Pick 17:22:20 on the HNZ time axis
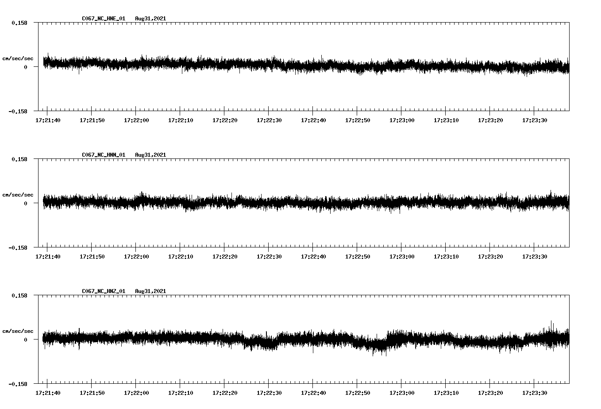Viewport: 601px width, 409px height. 225,393
